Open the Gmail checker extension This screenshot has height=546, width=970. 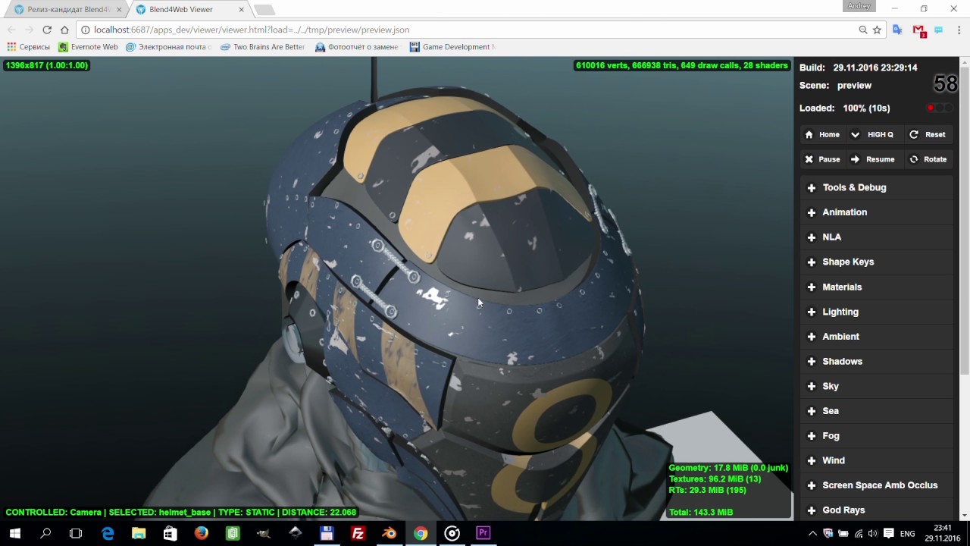(x=918, y=30)
